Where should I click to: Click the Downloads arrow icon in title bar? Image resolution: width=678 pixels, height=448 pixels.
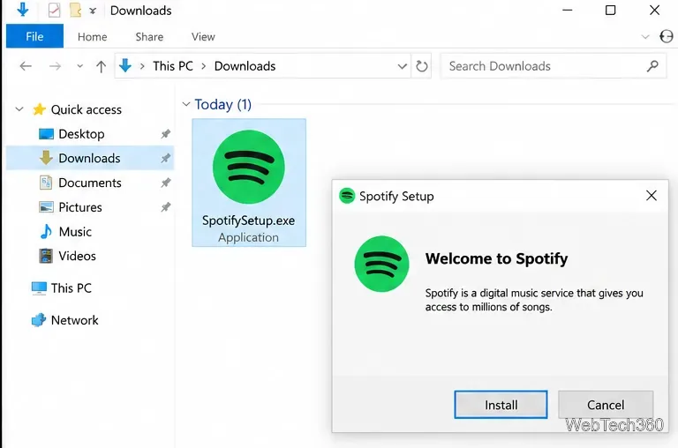click(22, 10)
